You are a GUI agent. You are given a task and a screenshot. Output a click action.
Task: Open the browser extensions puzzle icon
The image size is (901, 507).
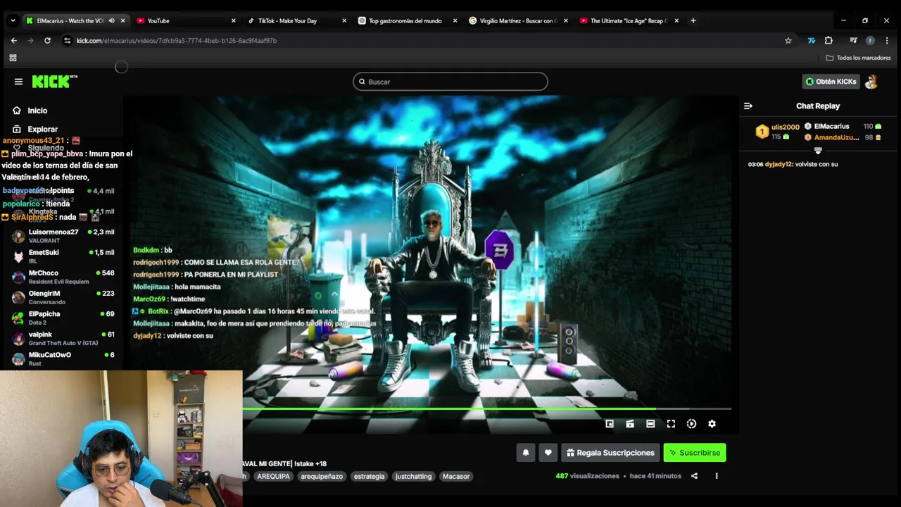[x=828, y=40]
